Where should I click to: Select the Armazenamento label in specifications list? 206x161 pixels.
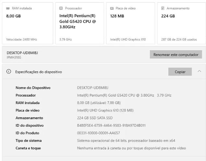coord(29,118)
